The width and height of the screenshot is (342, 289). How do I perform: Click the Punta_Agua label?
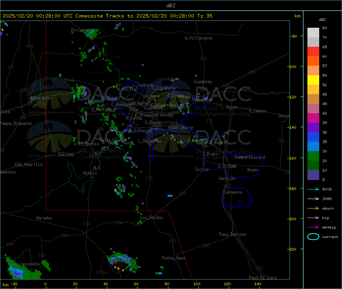click(173, 258)
